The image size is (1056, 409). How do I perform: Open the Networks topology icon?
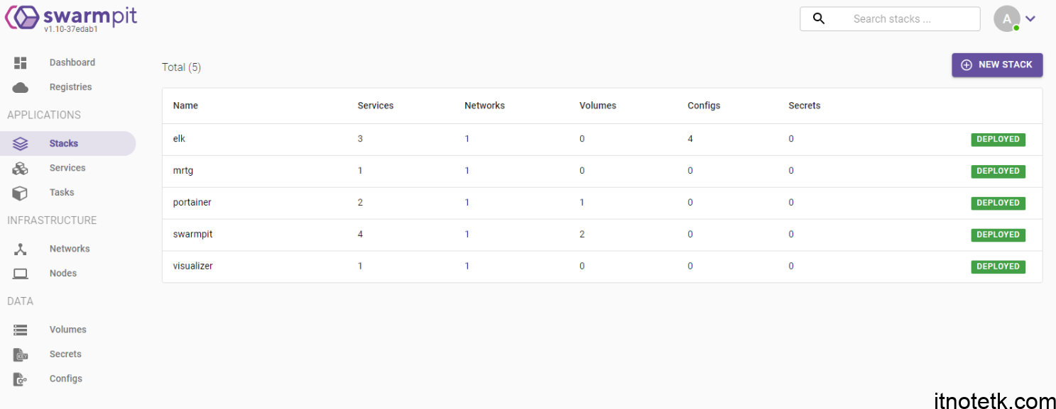(x=21, y=249)
